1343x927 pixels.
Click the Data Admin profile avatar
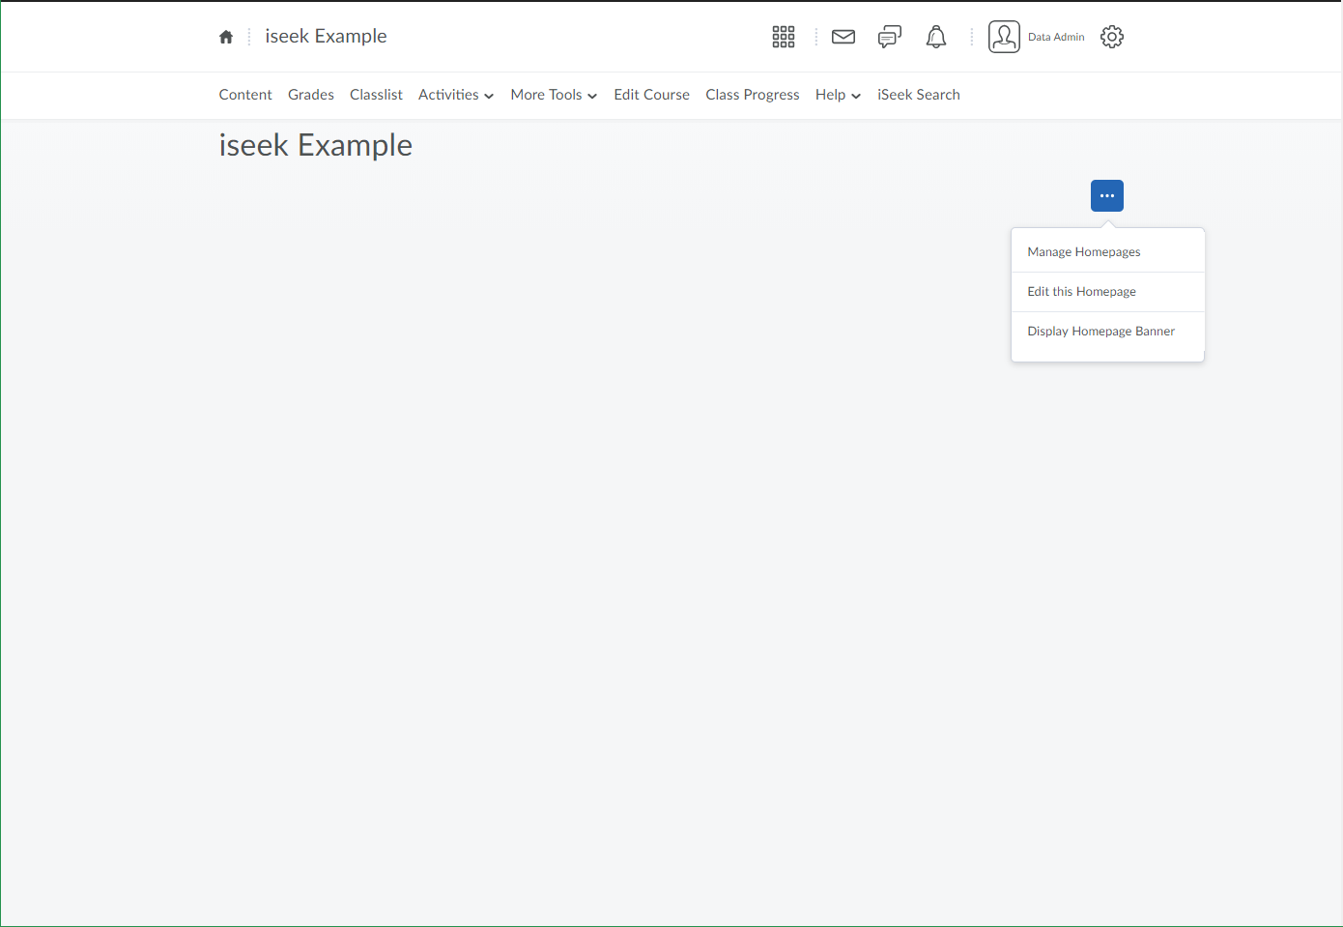coord(1005,37)
